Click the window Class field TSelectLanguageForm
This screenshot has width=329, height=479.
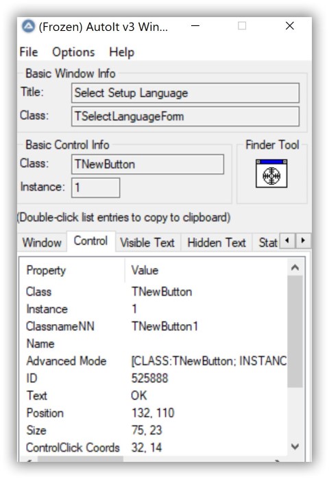185,116
